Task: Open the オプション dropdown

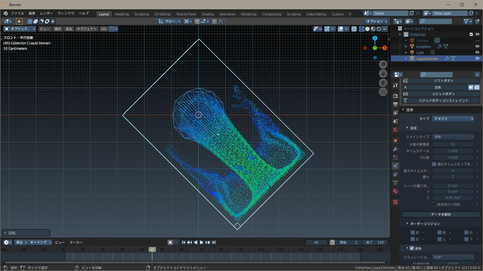Action: coord(376,21)
